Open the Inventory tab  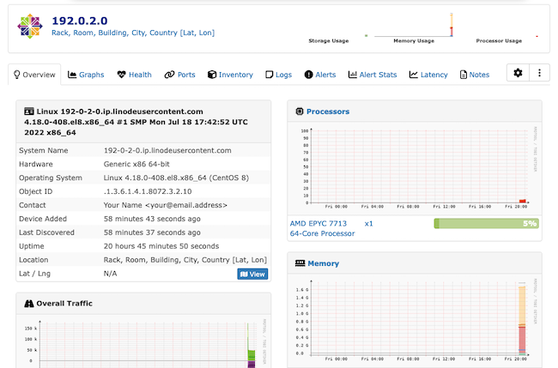[x=230, y=75]
